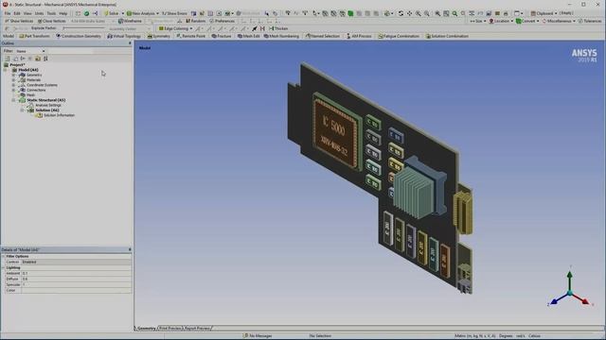Toggle Thicken edge display

tap(278, 28)
